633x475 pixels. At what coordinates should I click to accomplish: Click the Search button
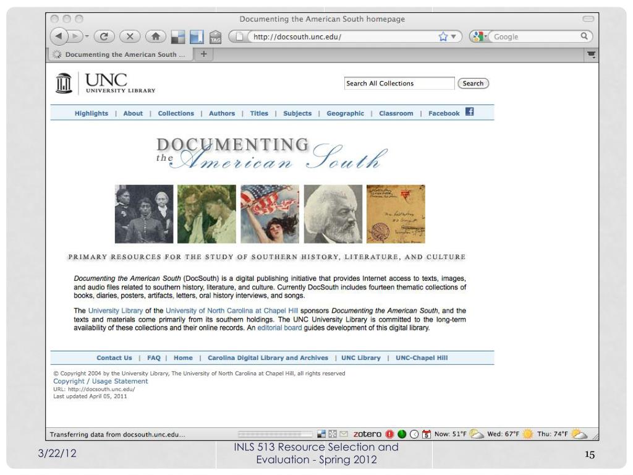pyautogui.click(x=473, y=83)
